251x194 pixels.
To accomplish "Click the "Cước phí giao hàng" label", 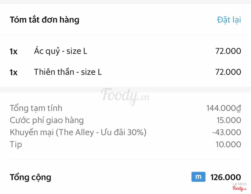I will tap(47, 120).
